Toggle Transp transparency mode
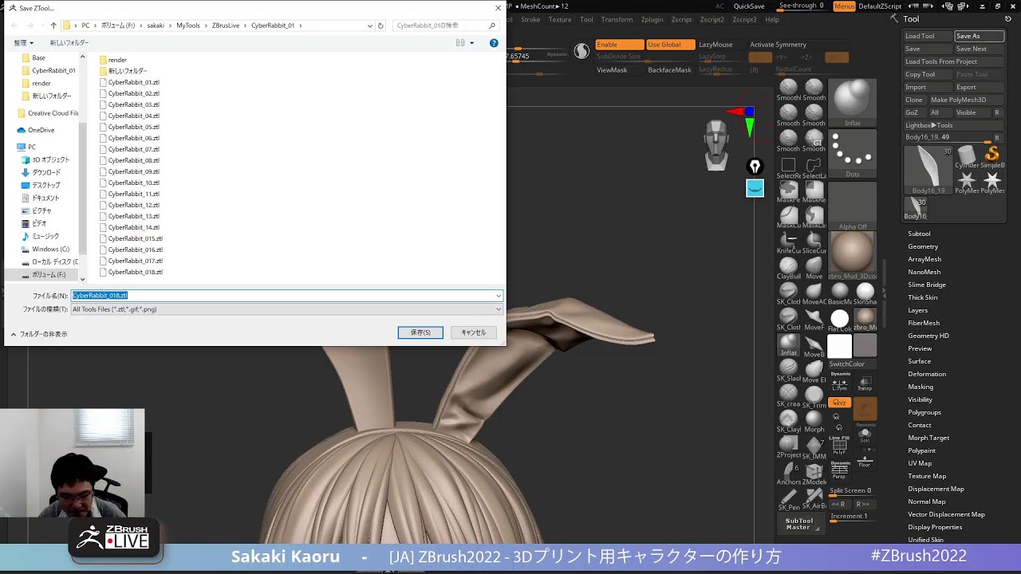 click(865, 383)
